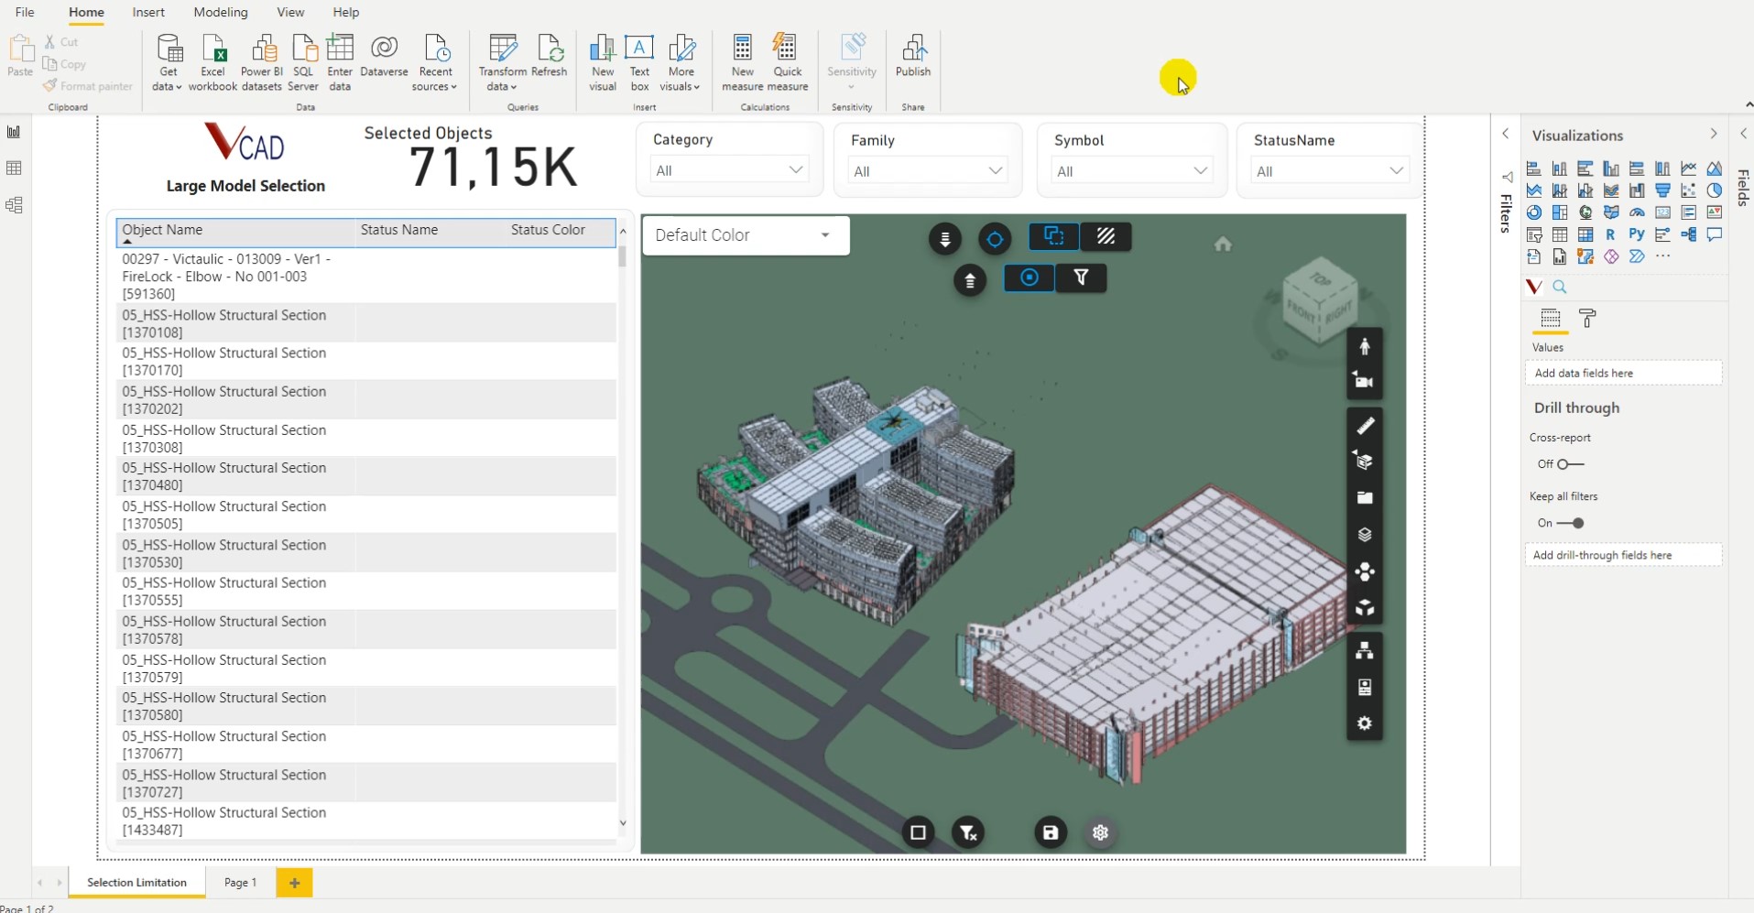Select the Gauge visual icon
This screenshot has height=913, width=1754.
coord(1637,212)
